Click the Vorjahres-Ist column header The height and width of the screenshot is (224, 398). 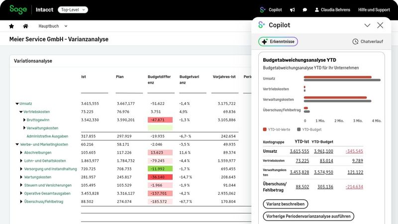pyautogui.click(x=224, y=77)
